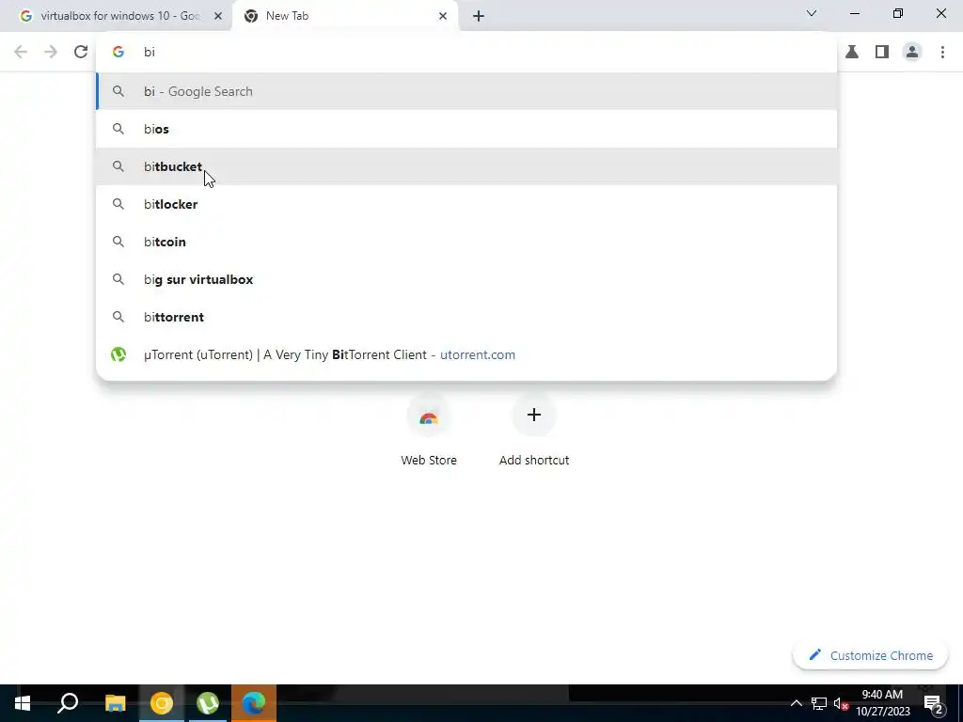Open the notification center icon
This screenshot has width=963, height=722.
coord(934,703)
